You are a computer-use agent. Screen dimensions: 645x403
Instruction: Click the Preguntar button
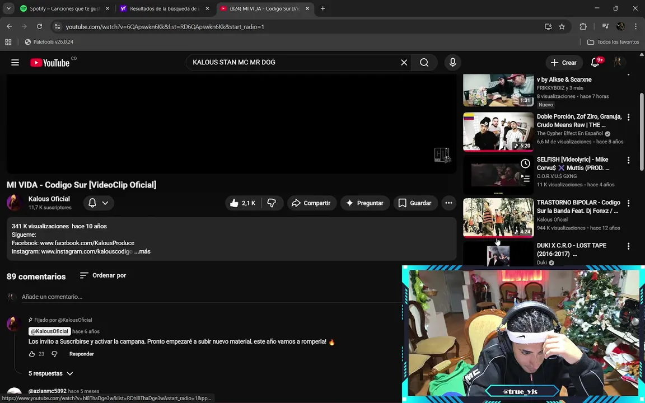(365, 203)
